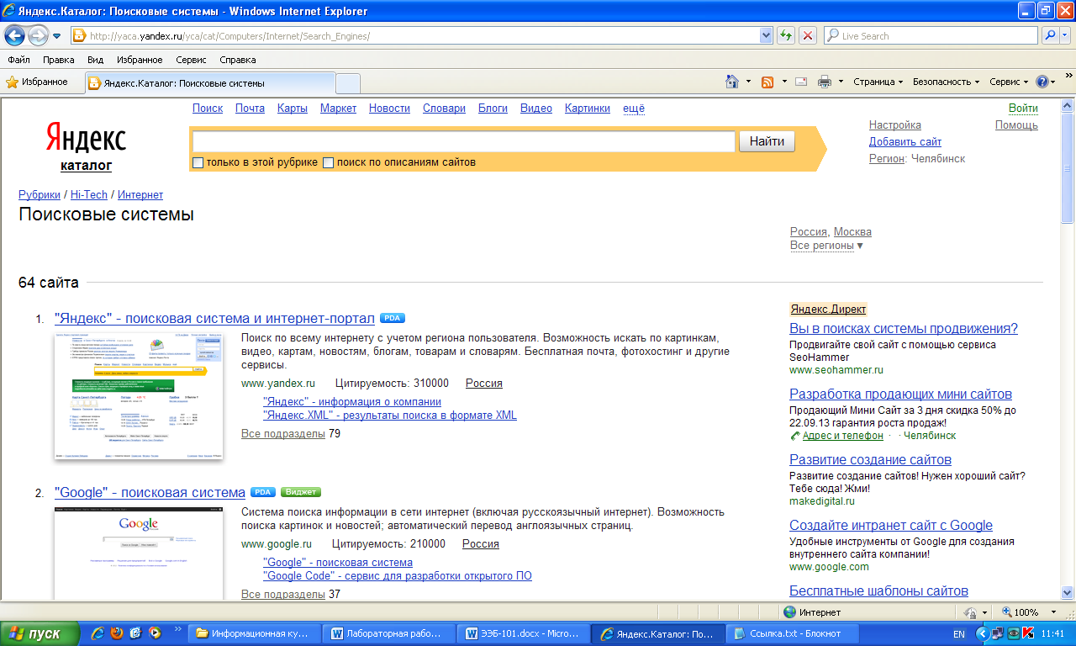Viewport: 1076px width, 646px height.
Task: Open the Избранное menu in menu bar
Action: tap(140, 60)
